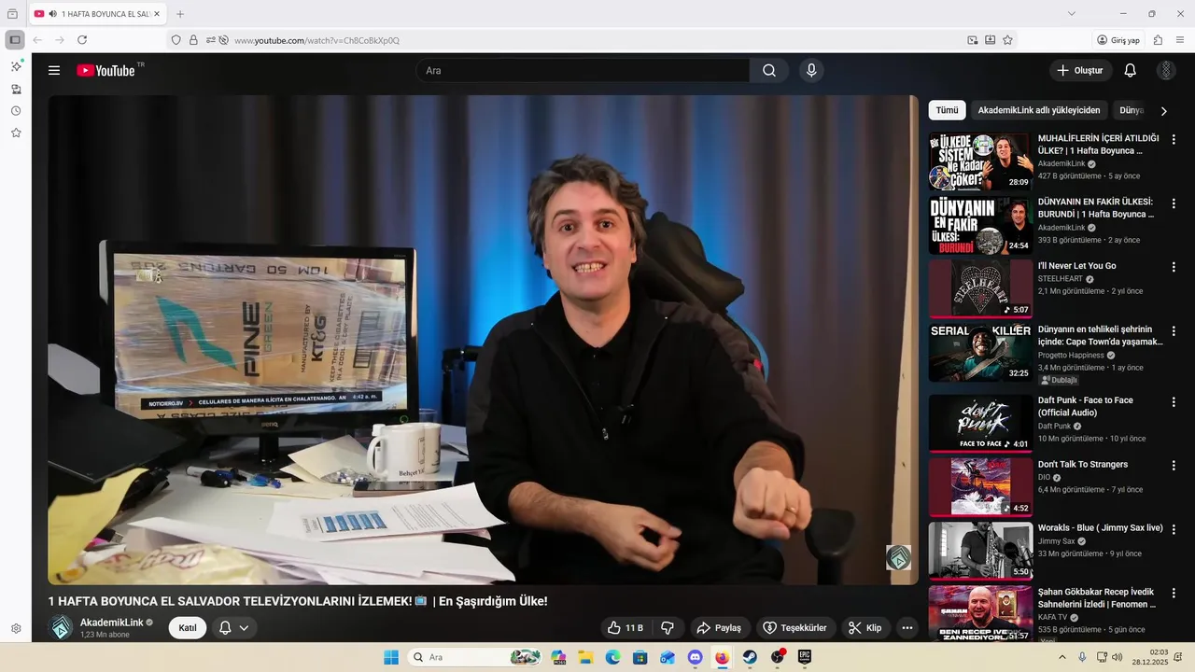1195x672 pixels.
Task: Open bookmarks star in Firefox sidebar
Action: [16, 133]
